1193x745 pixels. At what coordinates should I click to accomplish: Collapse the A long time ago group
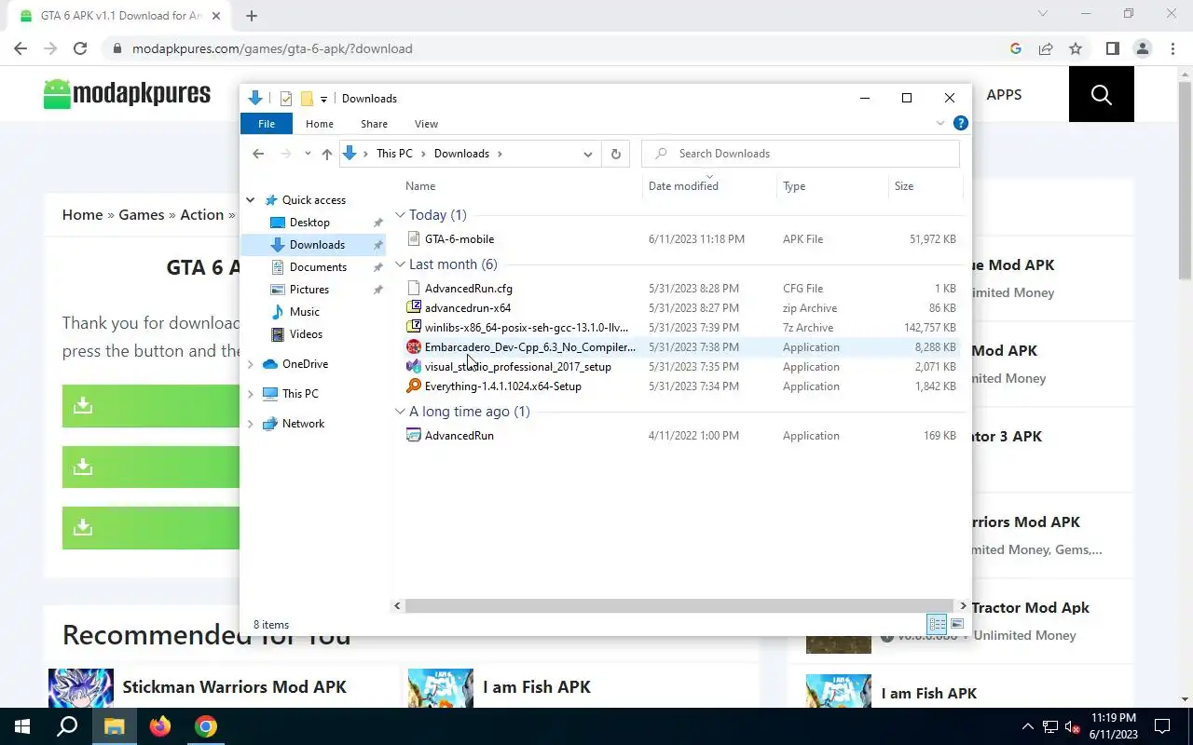[x=400, y=412]
